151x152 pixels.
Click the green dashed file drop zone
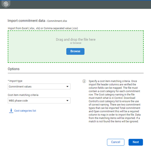[x=76, y=47]
